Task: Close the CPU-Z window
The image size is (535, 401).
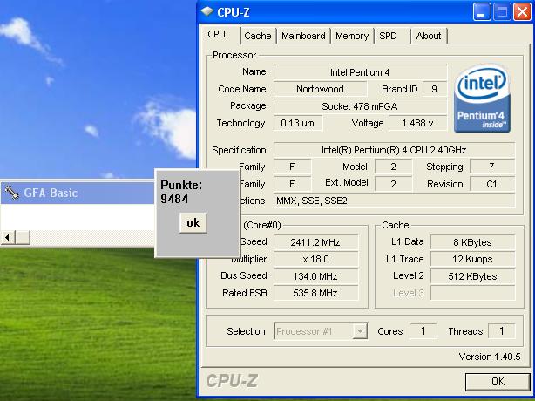Action: (x=523, y=11)
